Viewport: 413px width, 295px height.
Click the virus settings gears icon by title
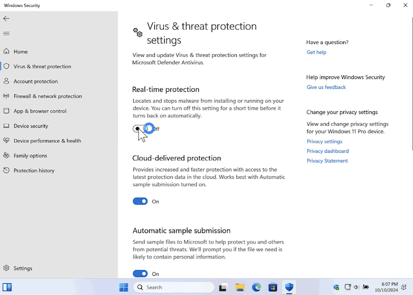pos(137,32)
